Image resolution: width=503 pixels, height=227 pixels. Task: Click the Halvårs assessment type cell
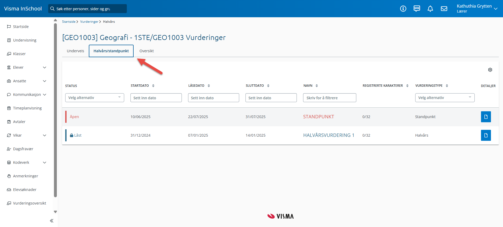pyautogui.click(x=422, y=135)
